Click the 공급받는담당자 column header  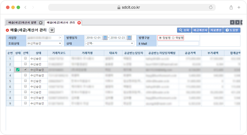(134, 53)
